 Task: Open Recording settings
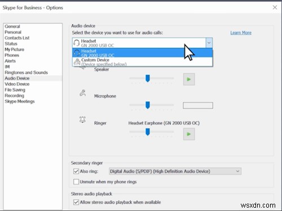tap(15, 96)
